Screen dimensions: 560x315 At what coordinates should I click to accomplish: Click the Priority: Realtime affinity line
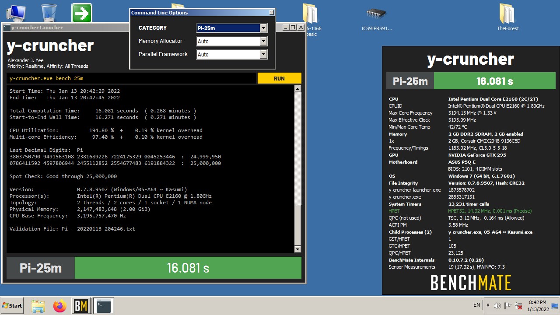[48, 66]
